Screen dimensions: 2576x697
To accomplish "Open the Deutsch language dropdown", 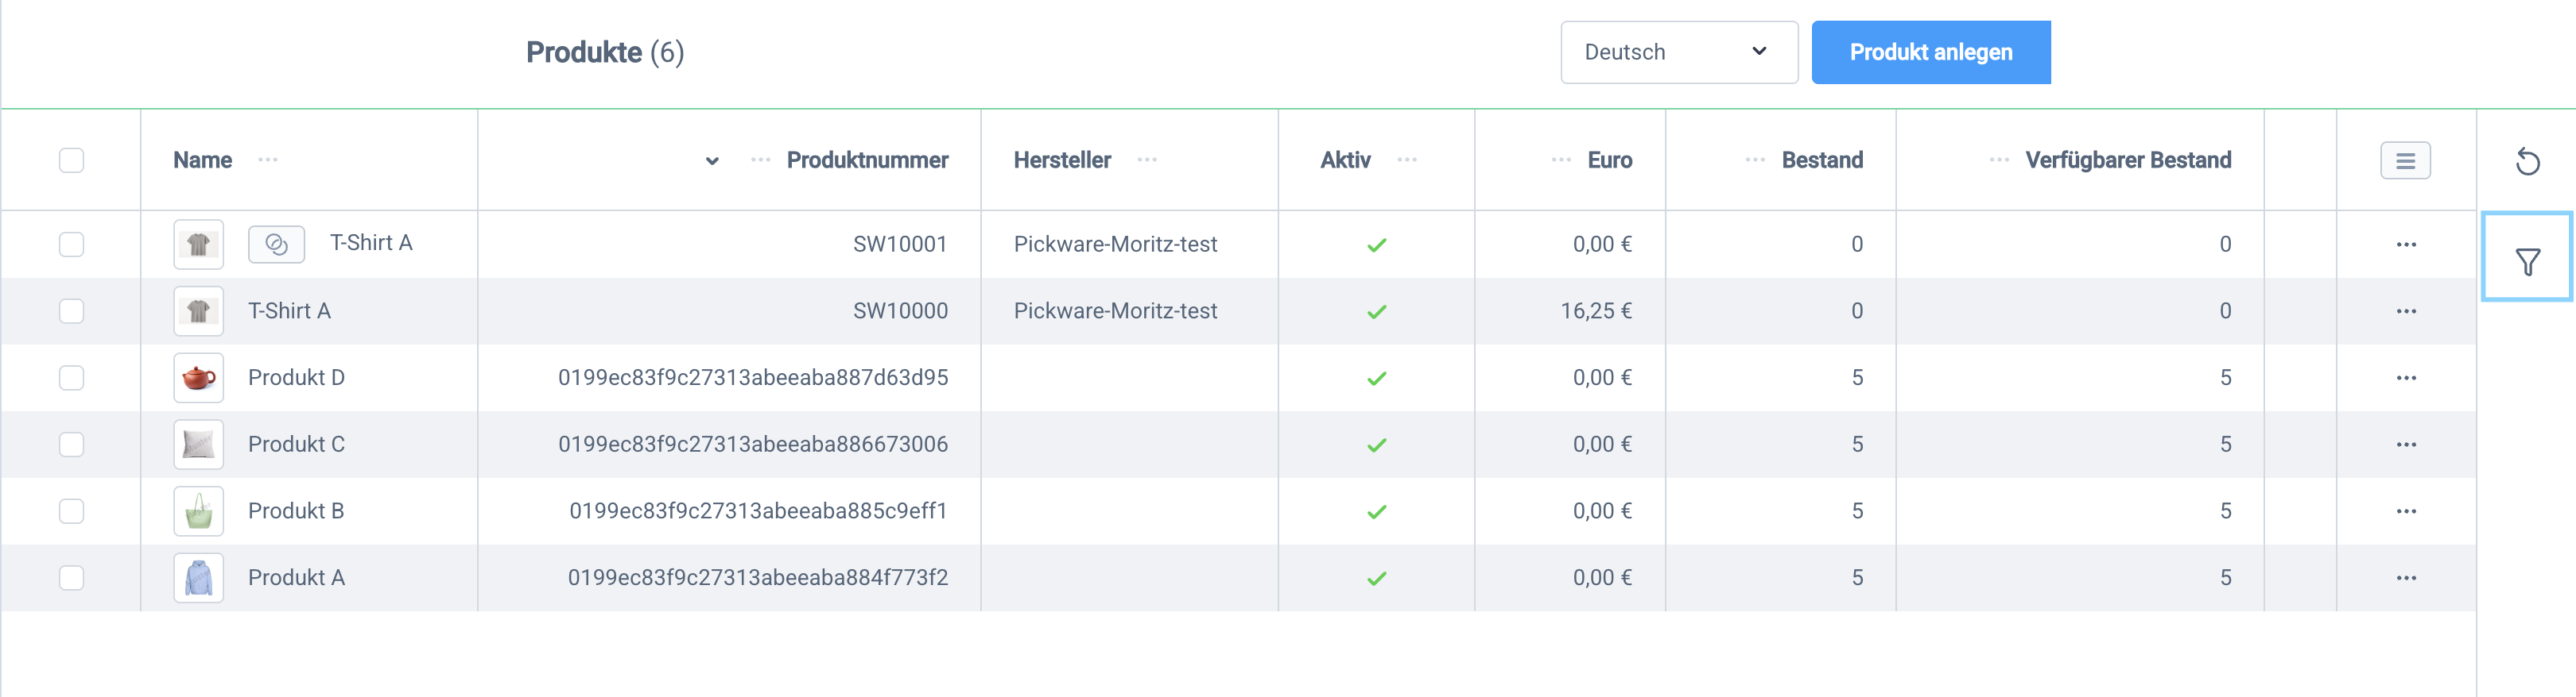I will tap(1678, 52).
